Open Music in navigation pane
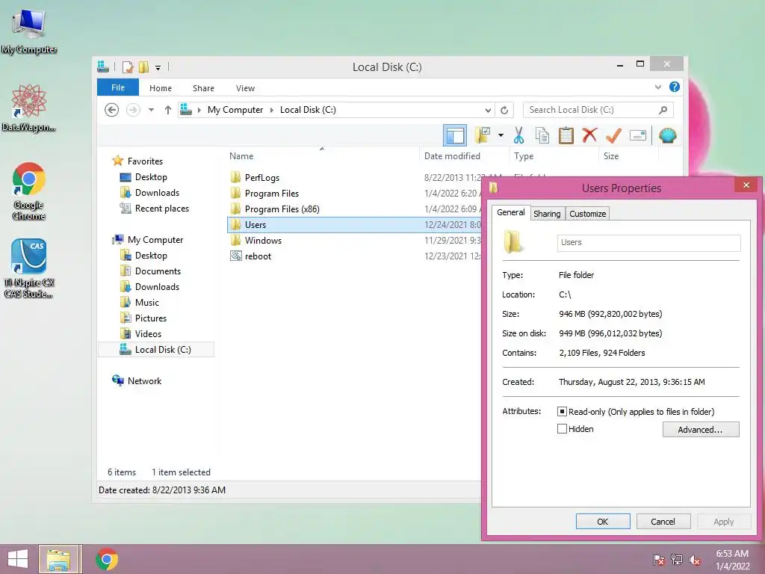The image size is (765, 574). pyautogui.click(x=147, y=302)
